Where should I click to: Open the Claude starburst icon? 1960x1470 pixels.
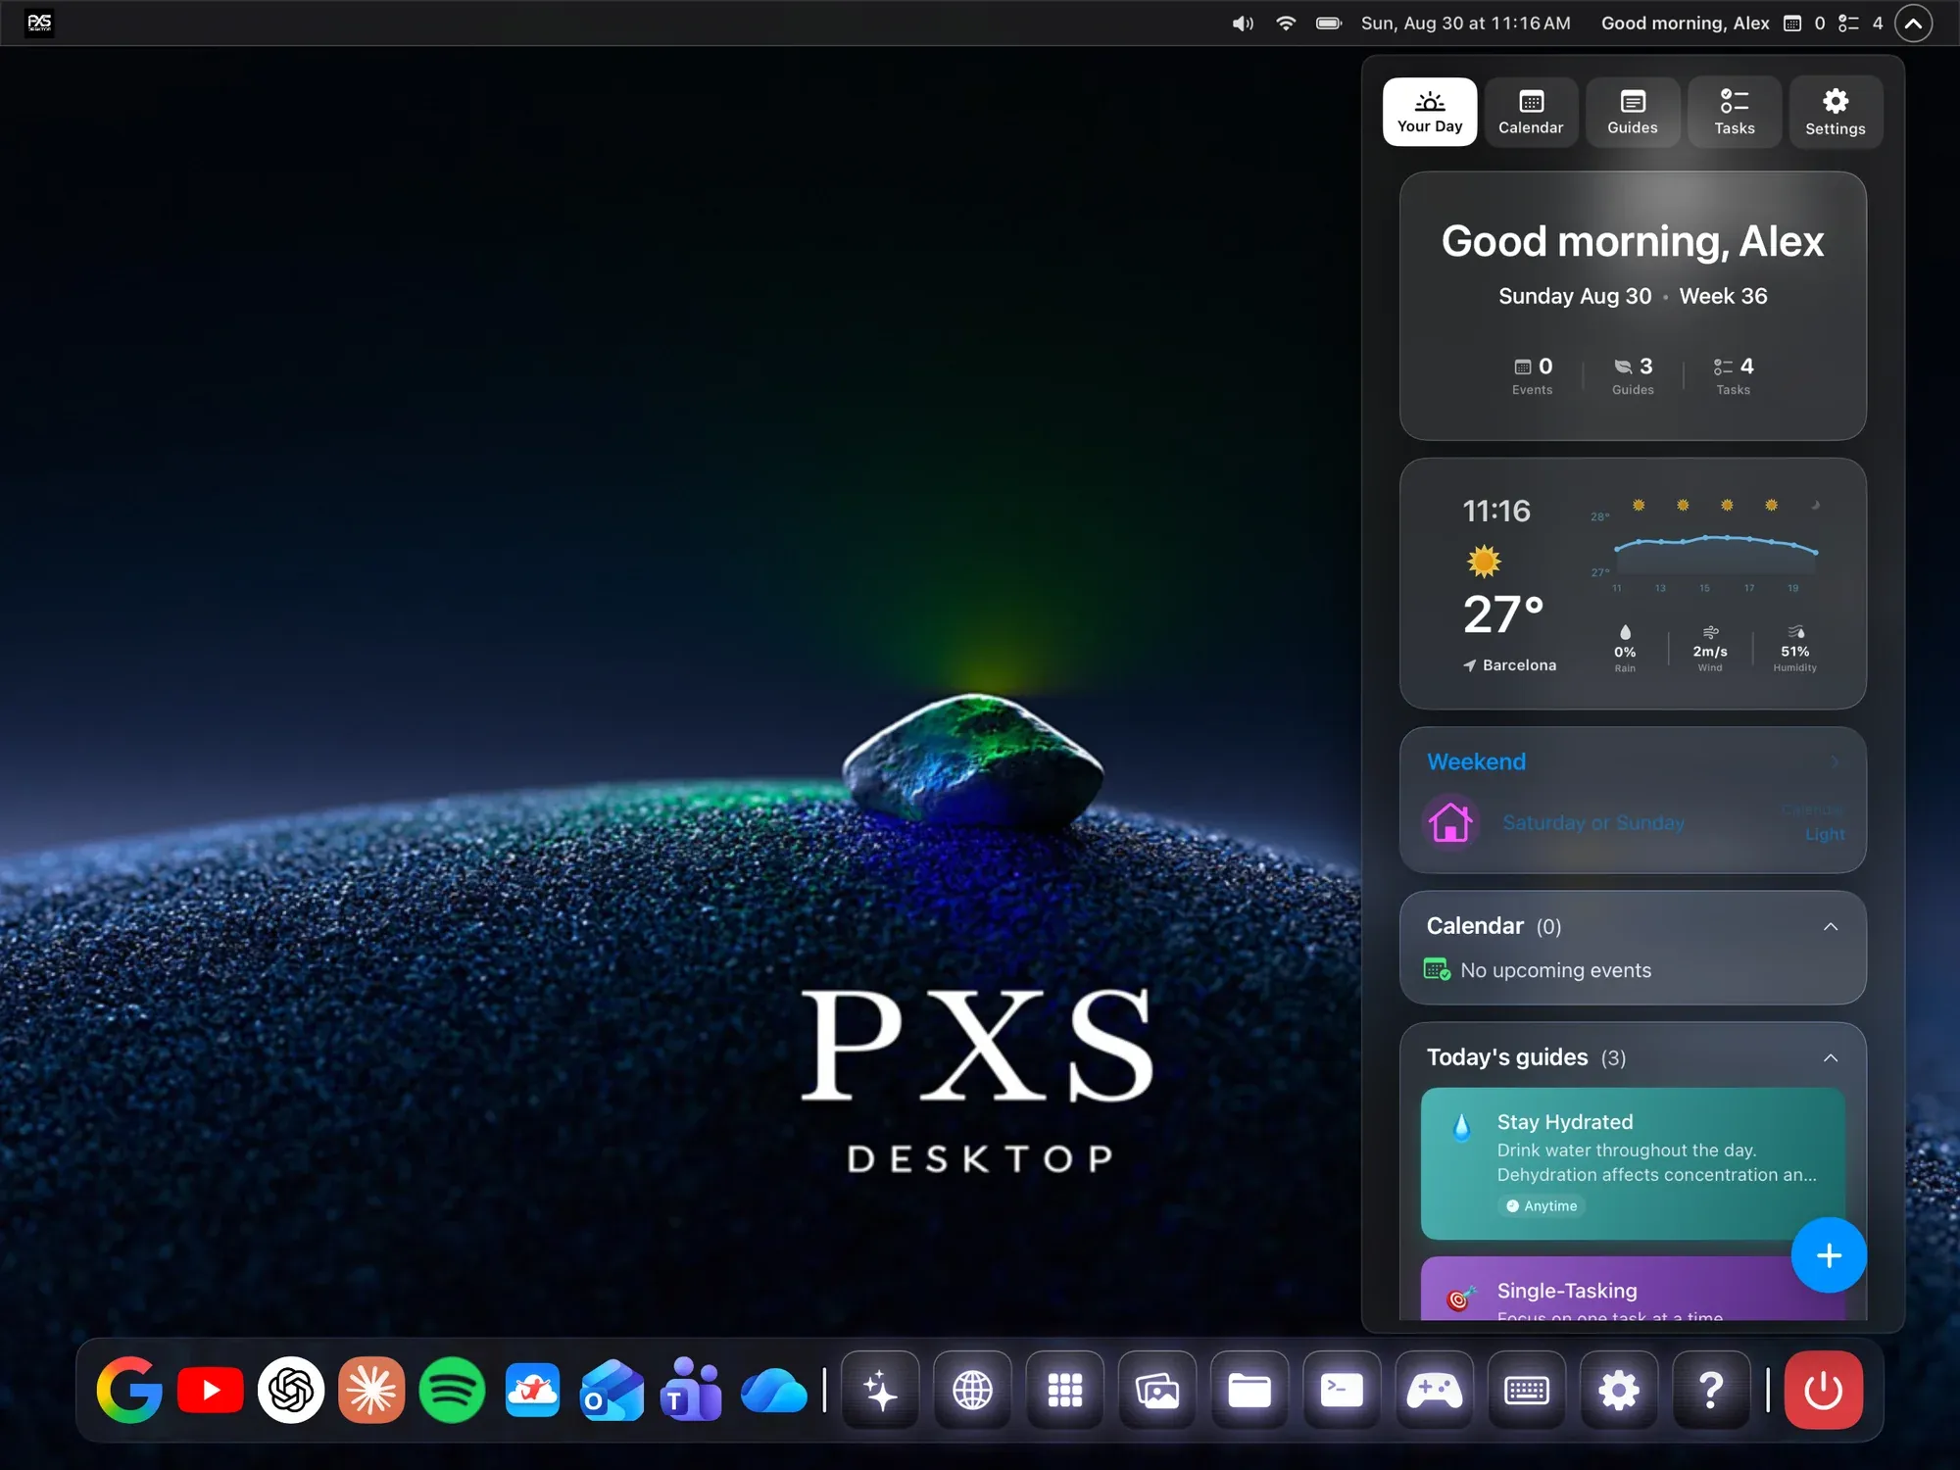[371, 1390]
